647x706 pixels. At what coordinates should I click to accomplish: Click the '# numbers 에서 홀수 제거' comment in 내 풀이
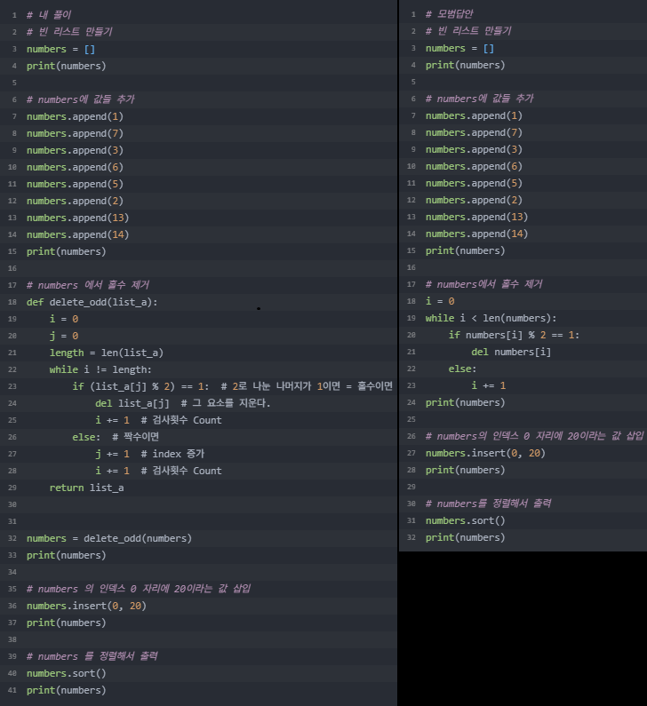click(88, 285)
